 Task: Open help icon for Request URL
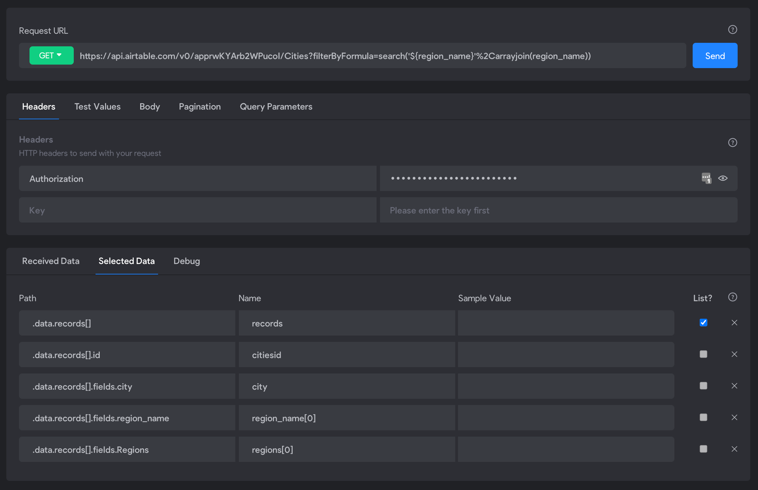(x=732, y=29)
